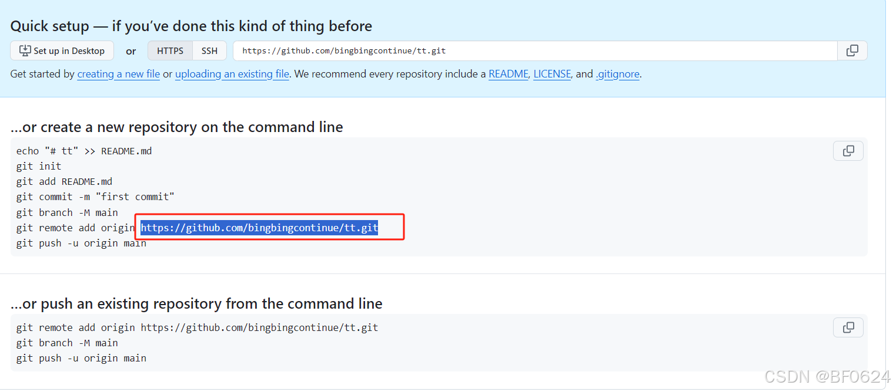Click the LICENSE link
This screenshot has height=392, width=893.
[552, 74]
